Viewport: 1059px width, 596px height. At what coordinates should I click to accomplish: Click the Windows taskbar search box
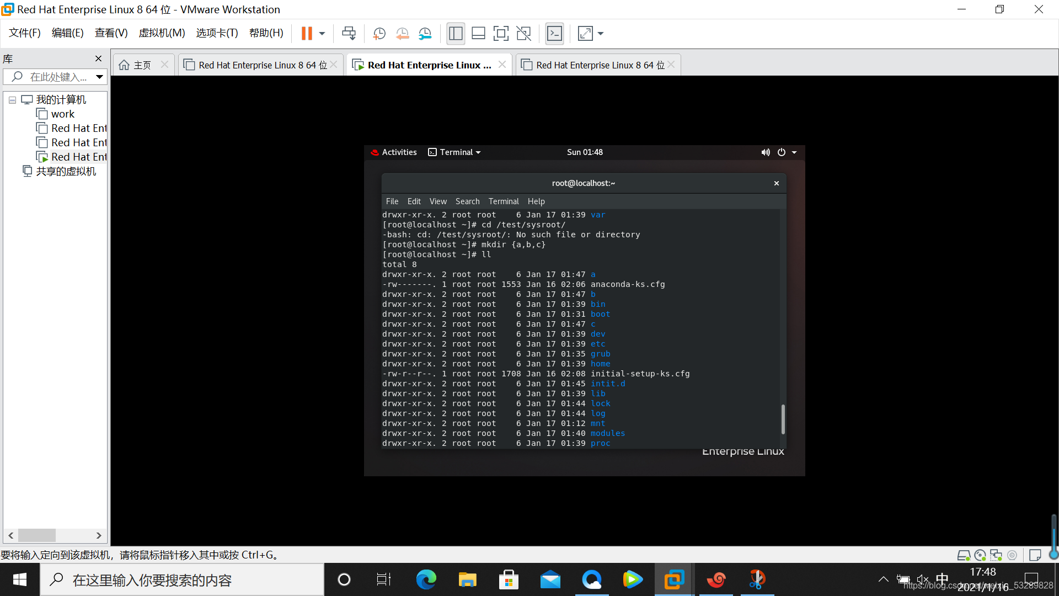pyautogui.click(x=182, y=579)
